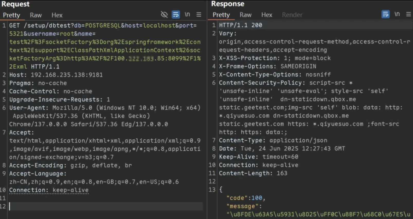
Task: Open the Response Hex tab
Action: click(267, 15)
